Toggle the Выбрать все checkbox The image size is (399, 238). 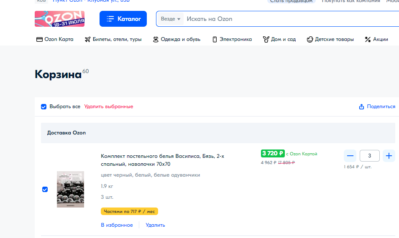[43, 106]
